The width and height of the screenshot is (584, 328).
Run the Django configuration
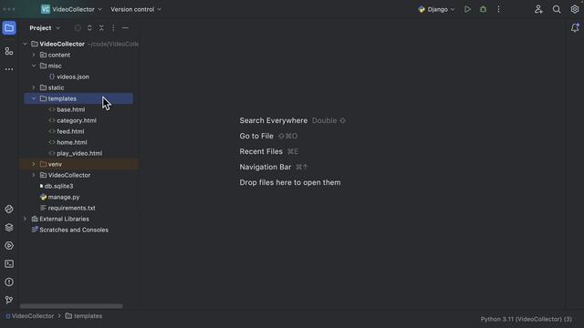tap(467, 9)
